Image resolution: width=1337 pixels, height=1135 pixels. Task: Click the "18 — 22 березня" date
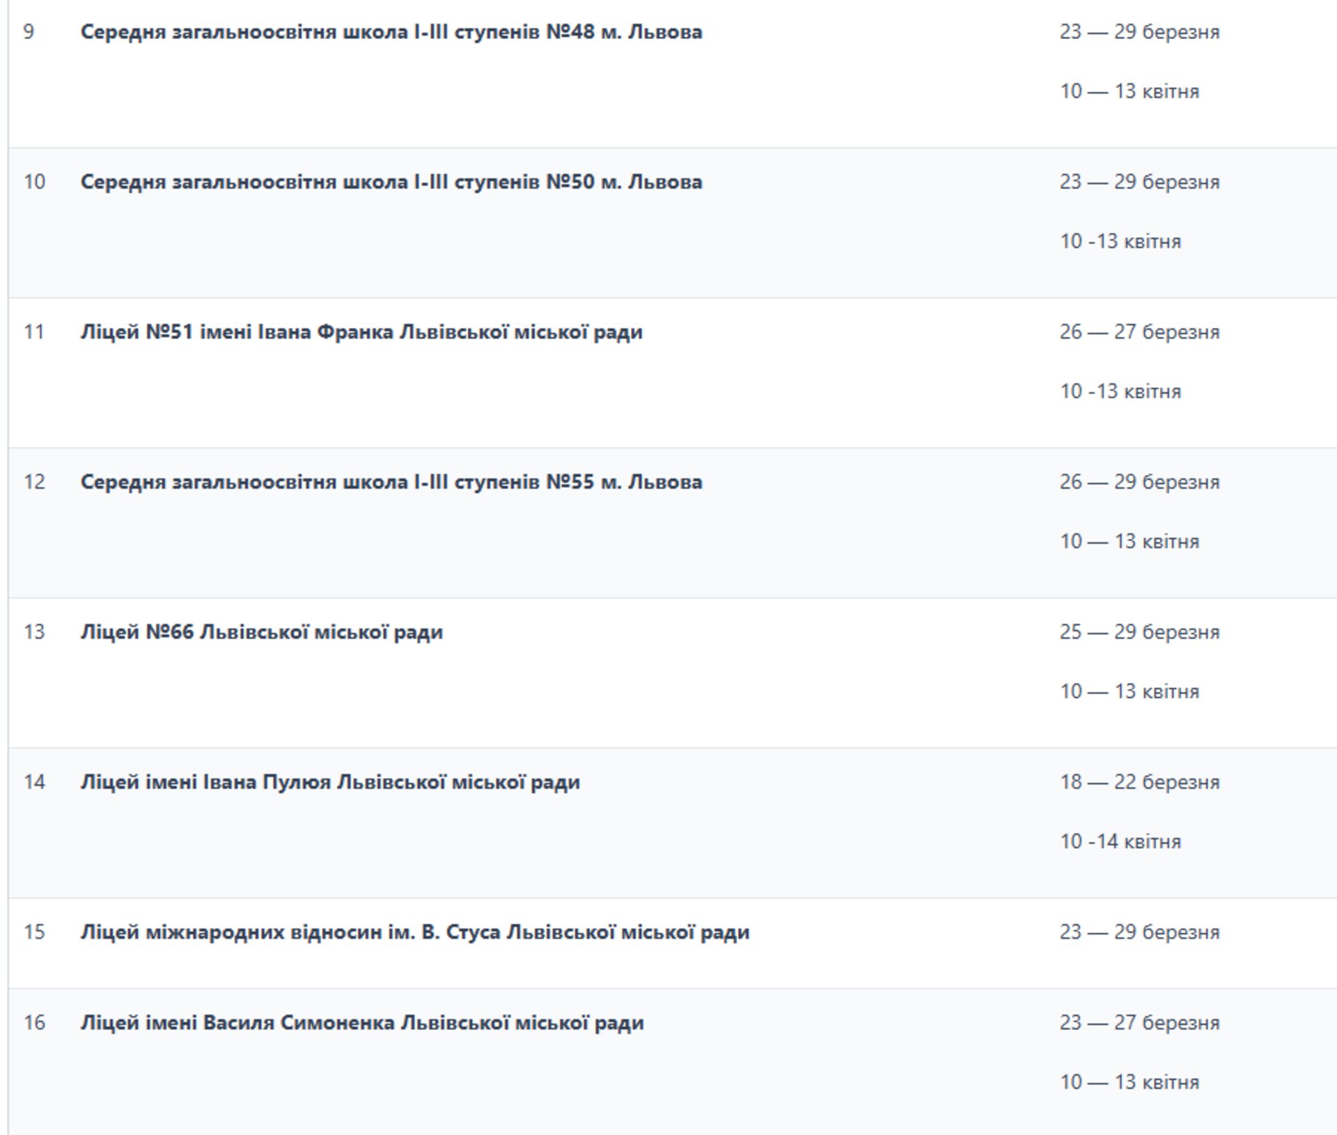pos(1139,782)
